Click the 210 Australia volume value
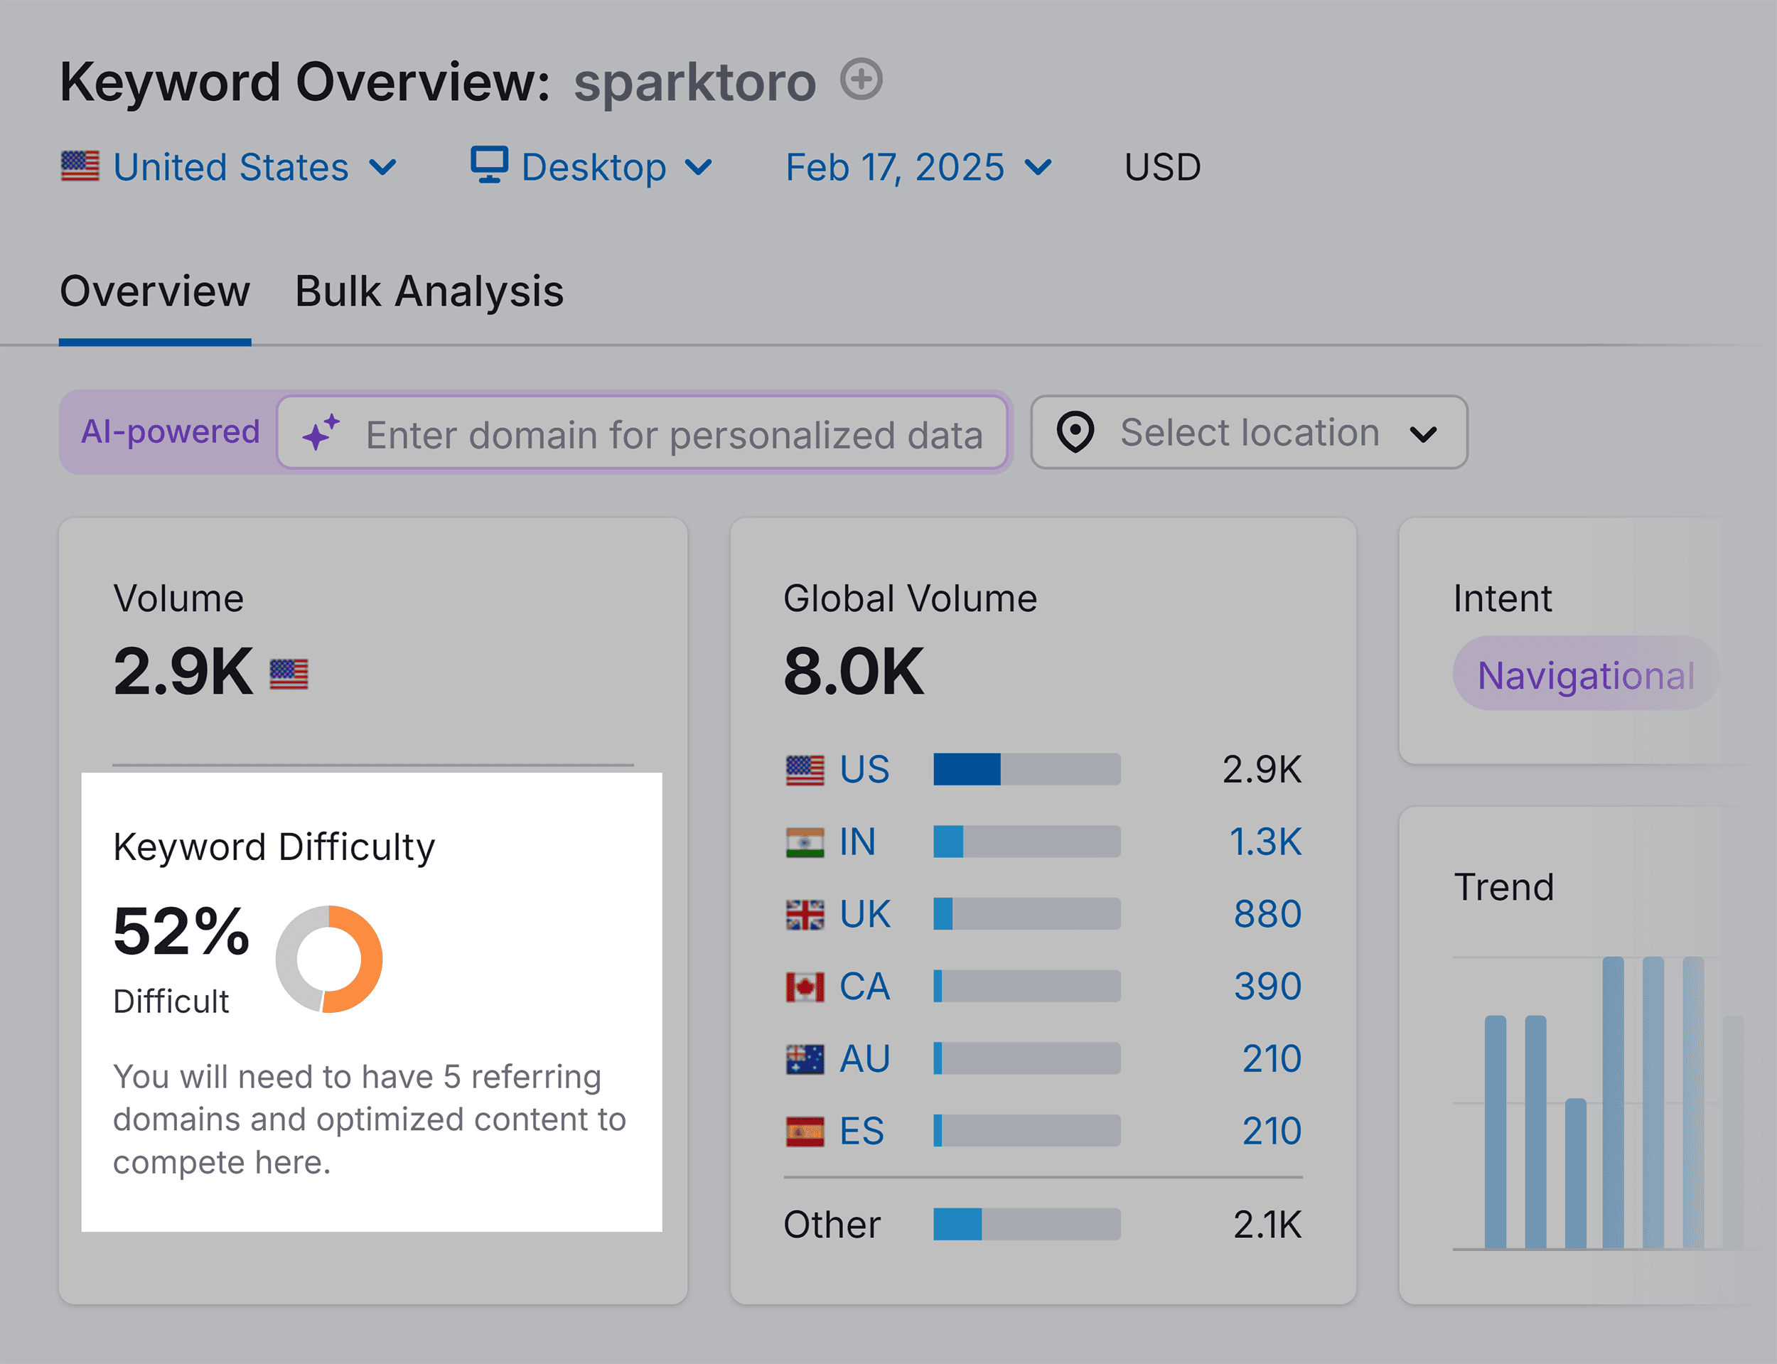Viewport: 1777px width, 1364px height. pyautogui.click(x=1271, y=1059)
